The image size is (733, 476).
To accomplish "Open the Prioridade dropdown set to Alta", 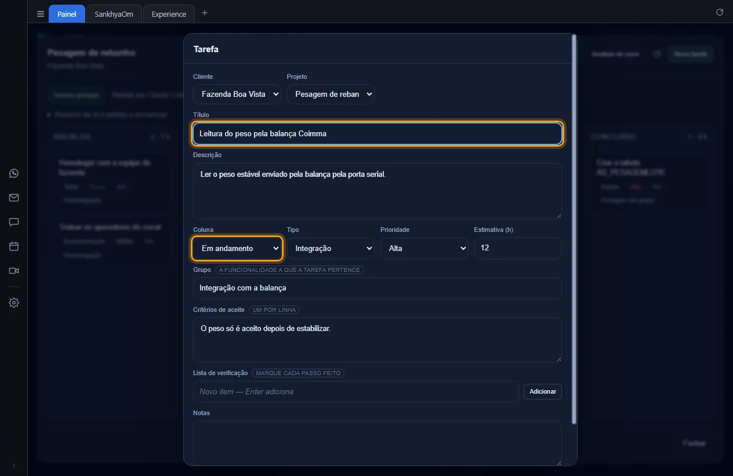I will coord(424,248).
